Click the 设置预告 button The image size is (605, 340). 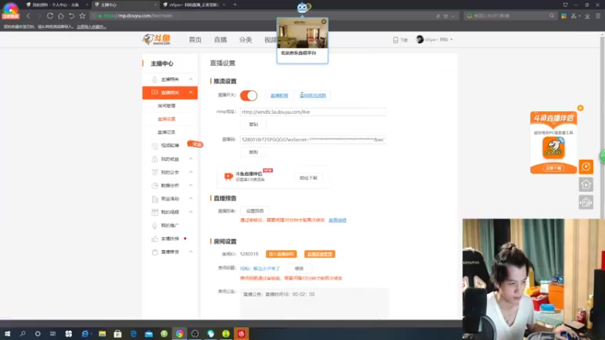click(x=255, y=211)
